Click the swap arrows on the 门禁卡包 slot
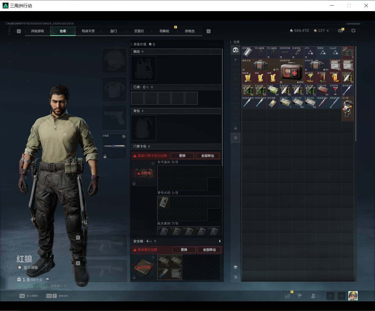The width and height of the screenshot is (375, 311). (x=153, y=164)
